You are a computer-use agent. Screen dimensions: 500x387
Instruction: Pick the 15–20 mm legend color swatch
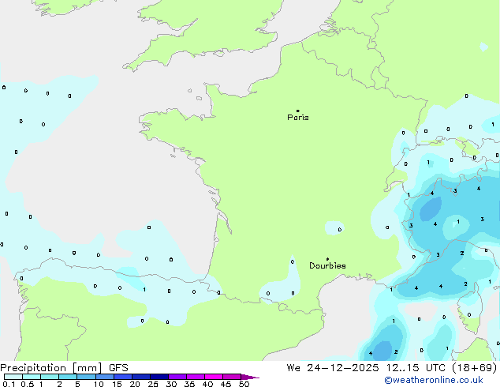pyautogui.click(x=122, y=377)
